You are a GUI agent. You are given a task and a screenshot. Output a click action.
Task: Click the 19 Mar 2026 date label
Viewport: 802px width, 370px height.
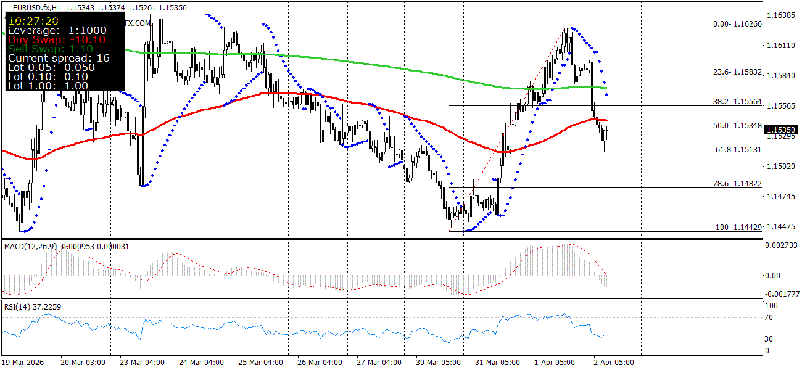pyautogui.click(x=23, y=363)
